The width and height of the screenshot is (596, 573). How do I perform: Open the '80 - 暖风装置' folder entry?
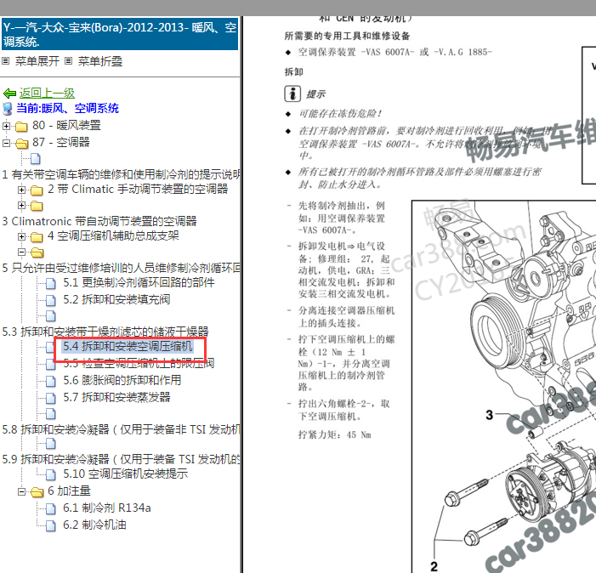[x=66, y=125]
